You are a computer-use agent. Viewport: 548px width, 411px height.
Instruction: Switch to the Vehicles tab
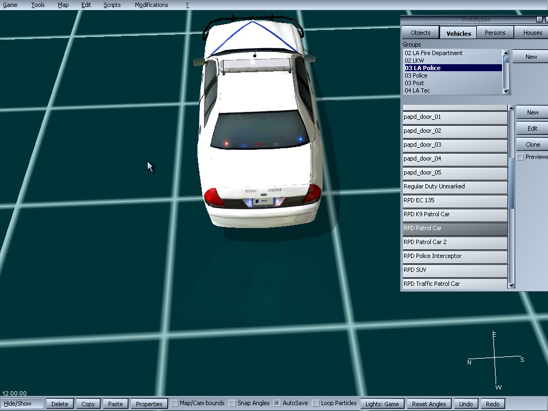tap(459, 33)
